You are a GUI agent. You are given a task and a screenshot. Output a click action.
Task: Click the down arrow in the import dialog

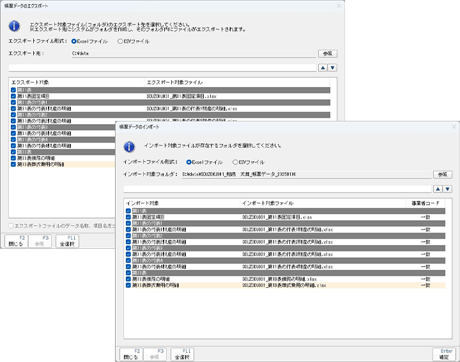[x=447, y=189]
